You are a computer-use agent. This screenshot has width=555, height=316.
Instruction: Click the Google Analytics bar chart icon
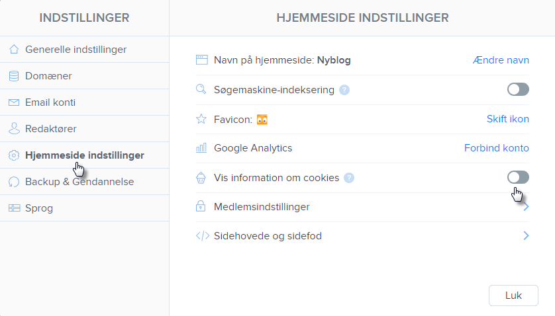[201, 148]
